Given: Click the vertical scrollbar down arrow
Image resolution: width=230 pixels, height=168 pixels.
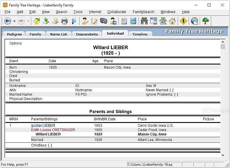Looking at the screenshot, I should (223, 156).
